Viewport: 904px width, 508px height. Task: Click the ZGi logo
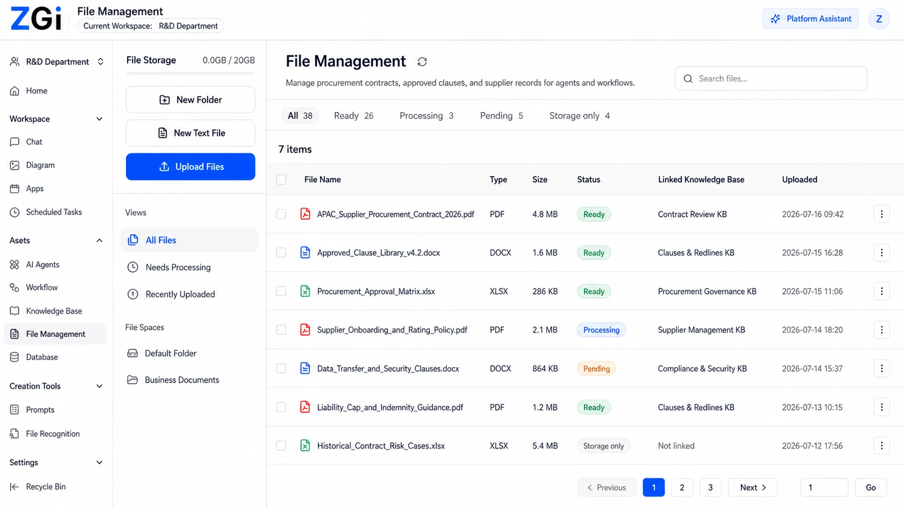coord(36,19)
